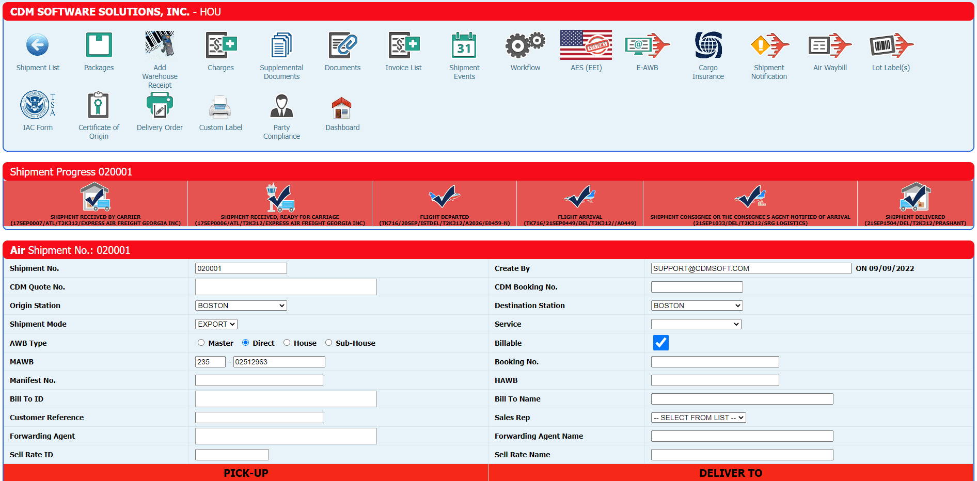The height and width of the screenshot is (481, 977).
Task: Open the Invoice List icon
Action: click(x=404, y=45)
